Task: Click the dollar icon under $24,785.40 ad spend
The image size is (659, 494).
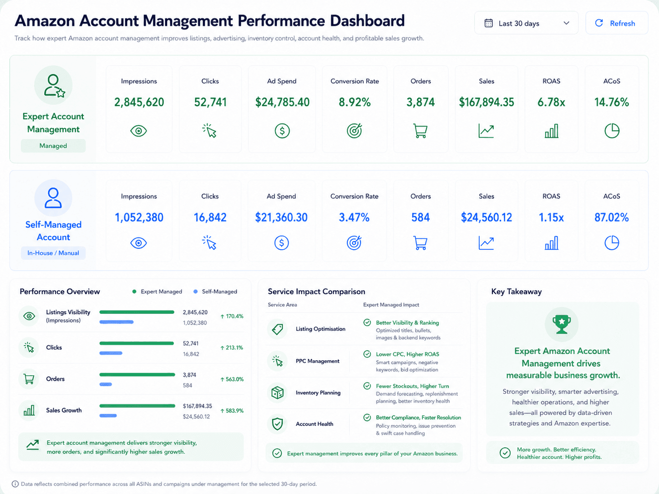Action: 282,131
